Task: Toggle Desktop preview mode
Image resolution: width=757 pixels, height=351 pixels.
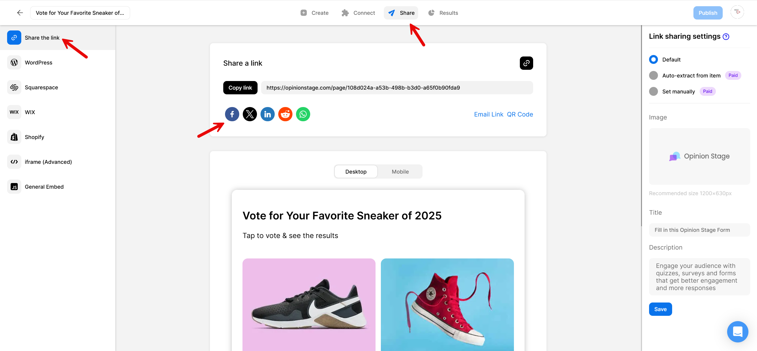Action: point(356,172)
